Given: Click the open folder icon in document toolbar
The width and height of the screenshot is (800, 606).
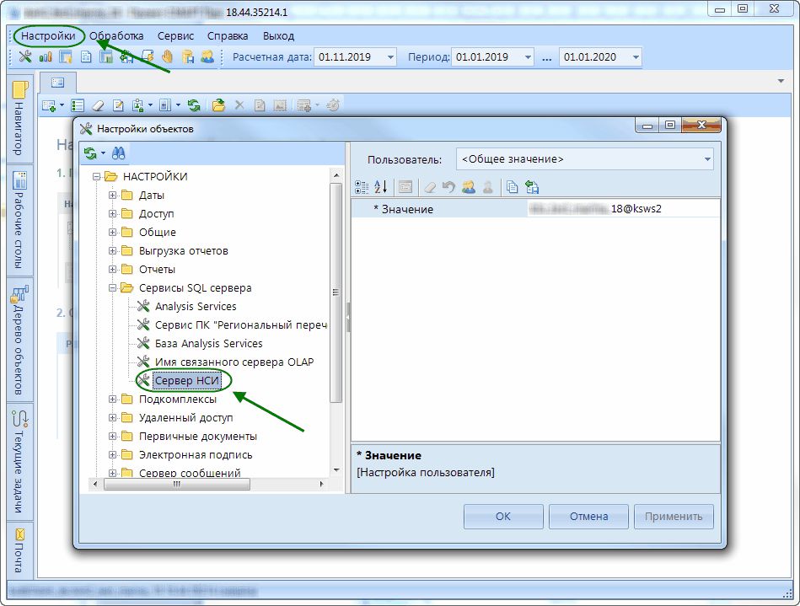Looking at the screenshot, I should pos(218,105).
